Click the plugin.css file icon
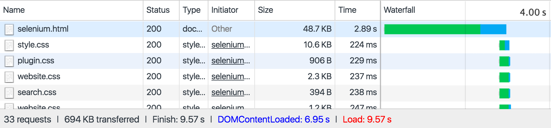Image resolution: width=551 pixels, height=128 pixels. point(9,61)
